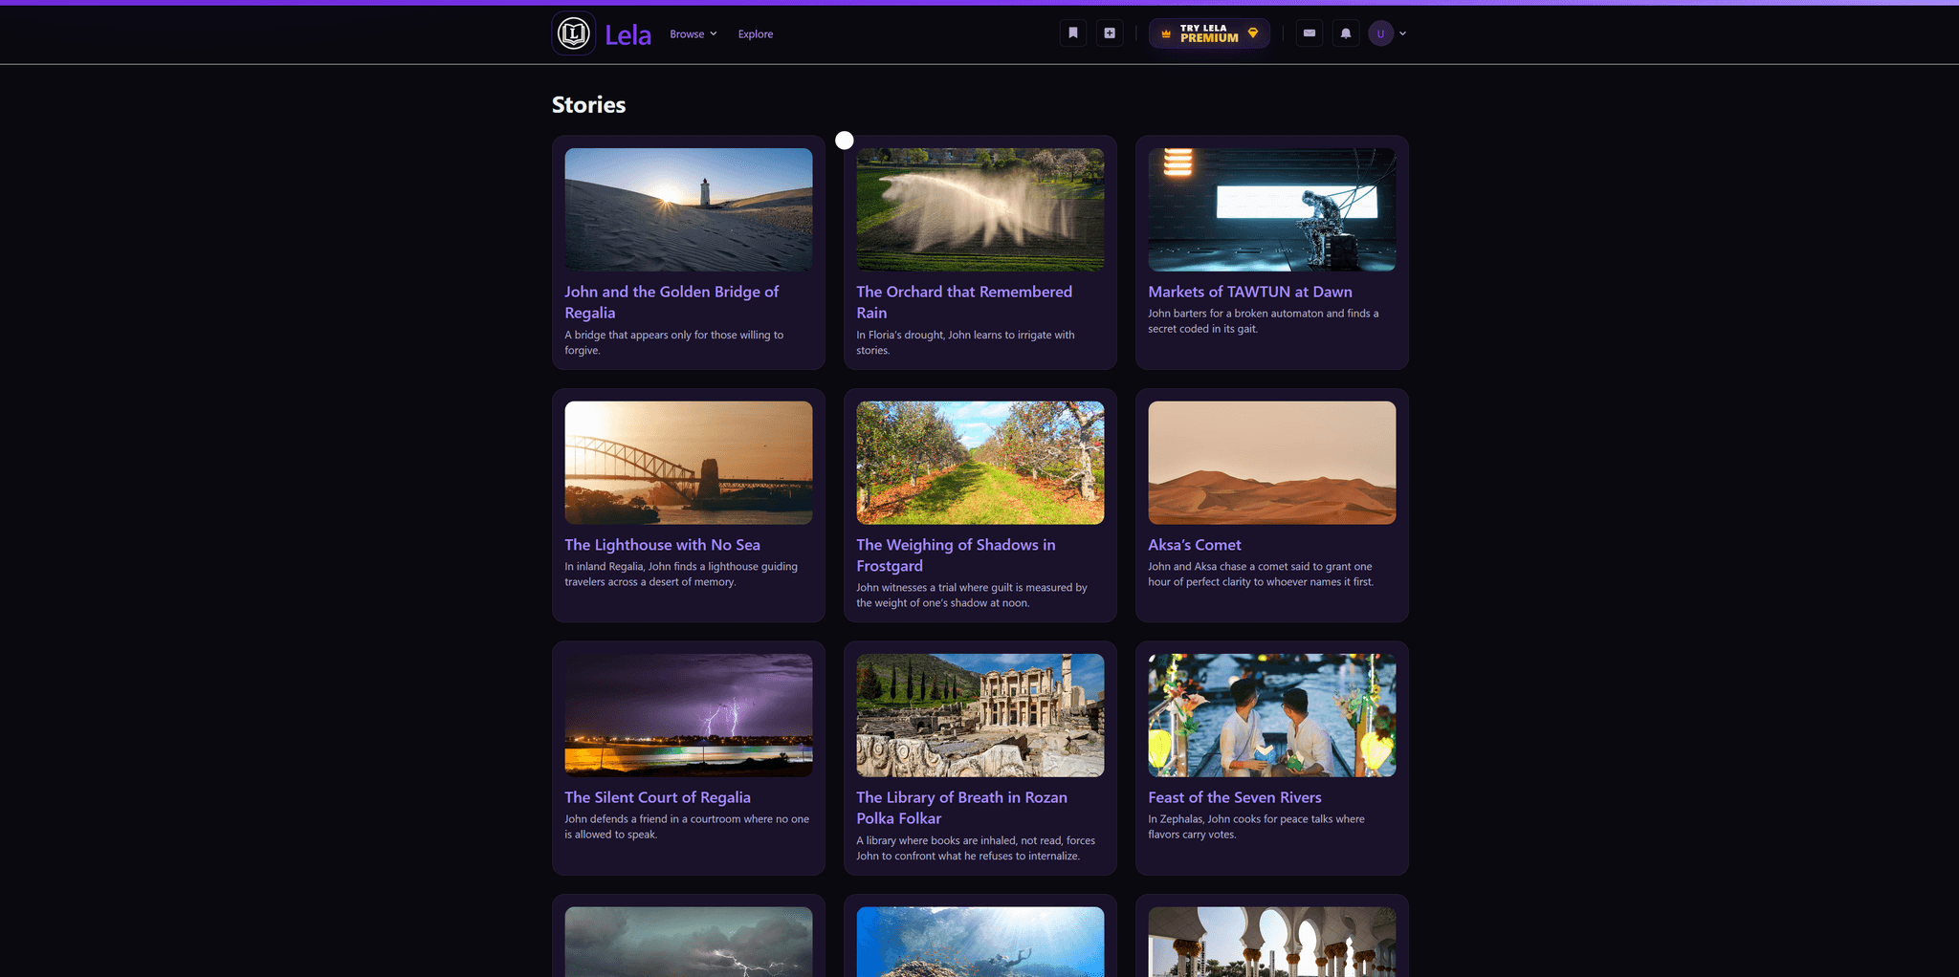Screen dimensions: 1959x977
Task: Select Explore in the navigation bar
Action: tap(755, 33)
